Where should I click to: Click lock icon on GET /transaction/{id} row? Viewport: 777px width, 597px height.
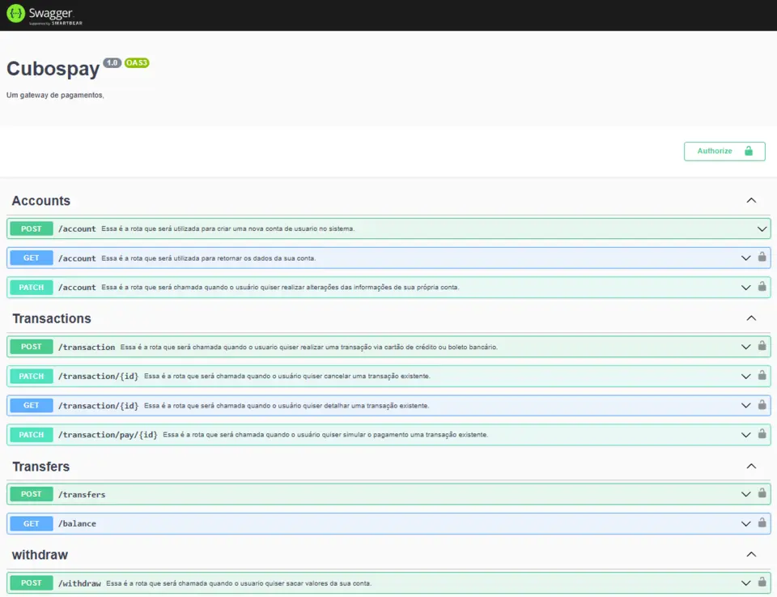(x=762, y=405)
